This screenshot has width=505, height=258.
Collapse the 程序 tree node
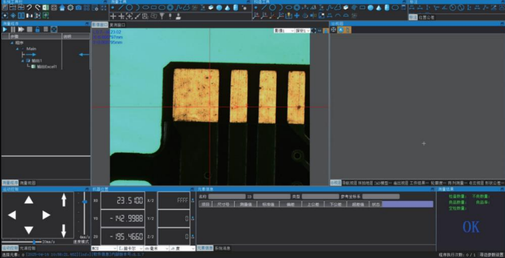click(x=12, y=43)
